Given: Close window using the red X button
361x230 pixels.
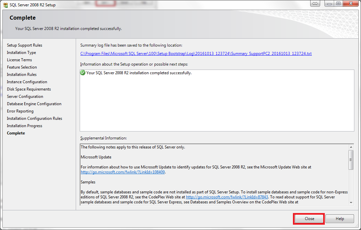Looking at the screenshot, I should (351, 3).
